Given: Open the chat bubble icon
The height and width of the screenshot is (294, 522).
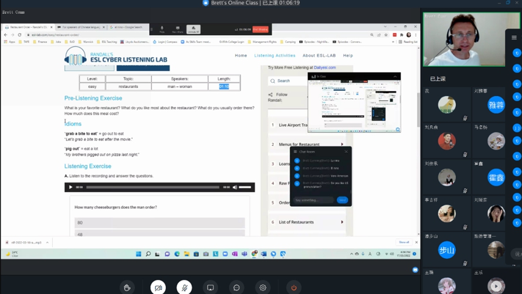Looking at the screenshot, I should pyautogui.click(x=236, y=288).
